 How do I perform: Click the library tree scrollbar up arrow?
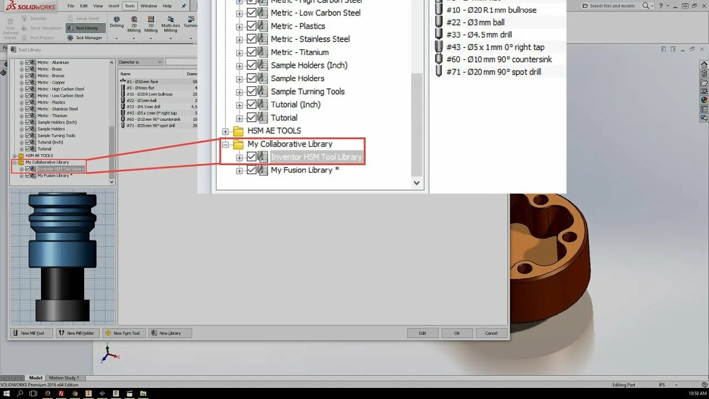[112, 62]
